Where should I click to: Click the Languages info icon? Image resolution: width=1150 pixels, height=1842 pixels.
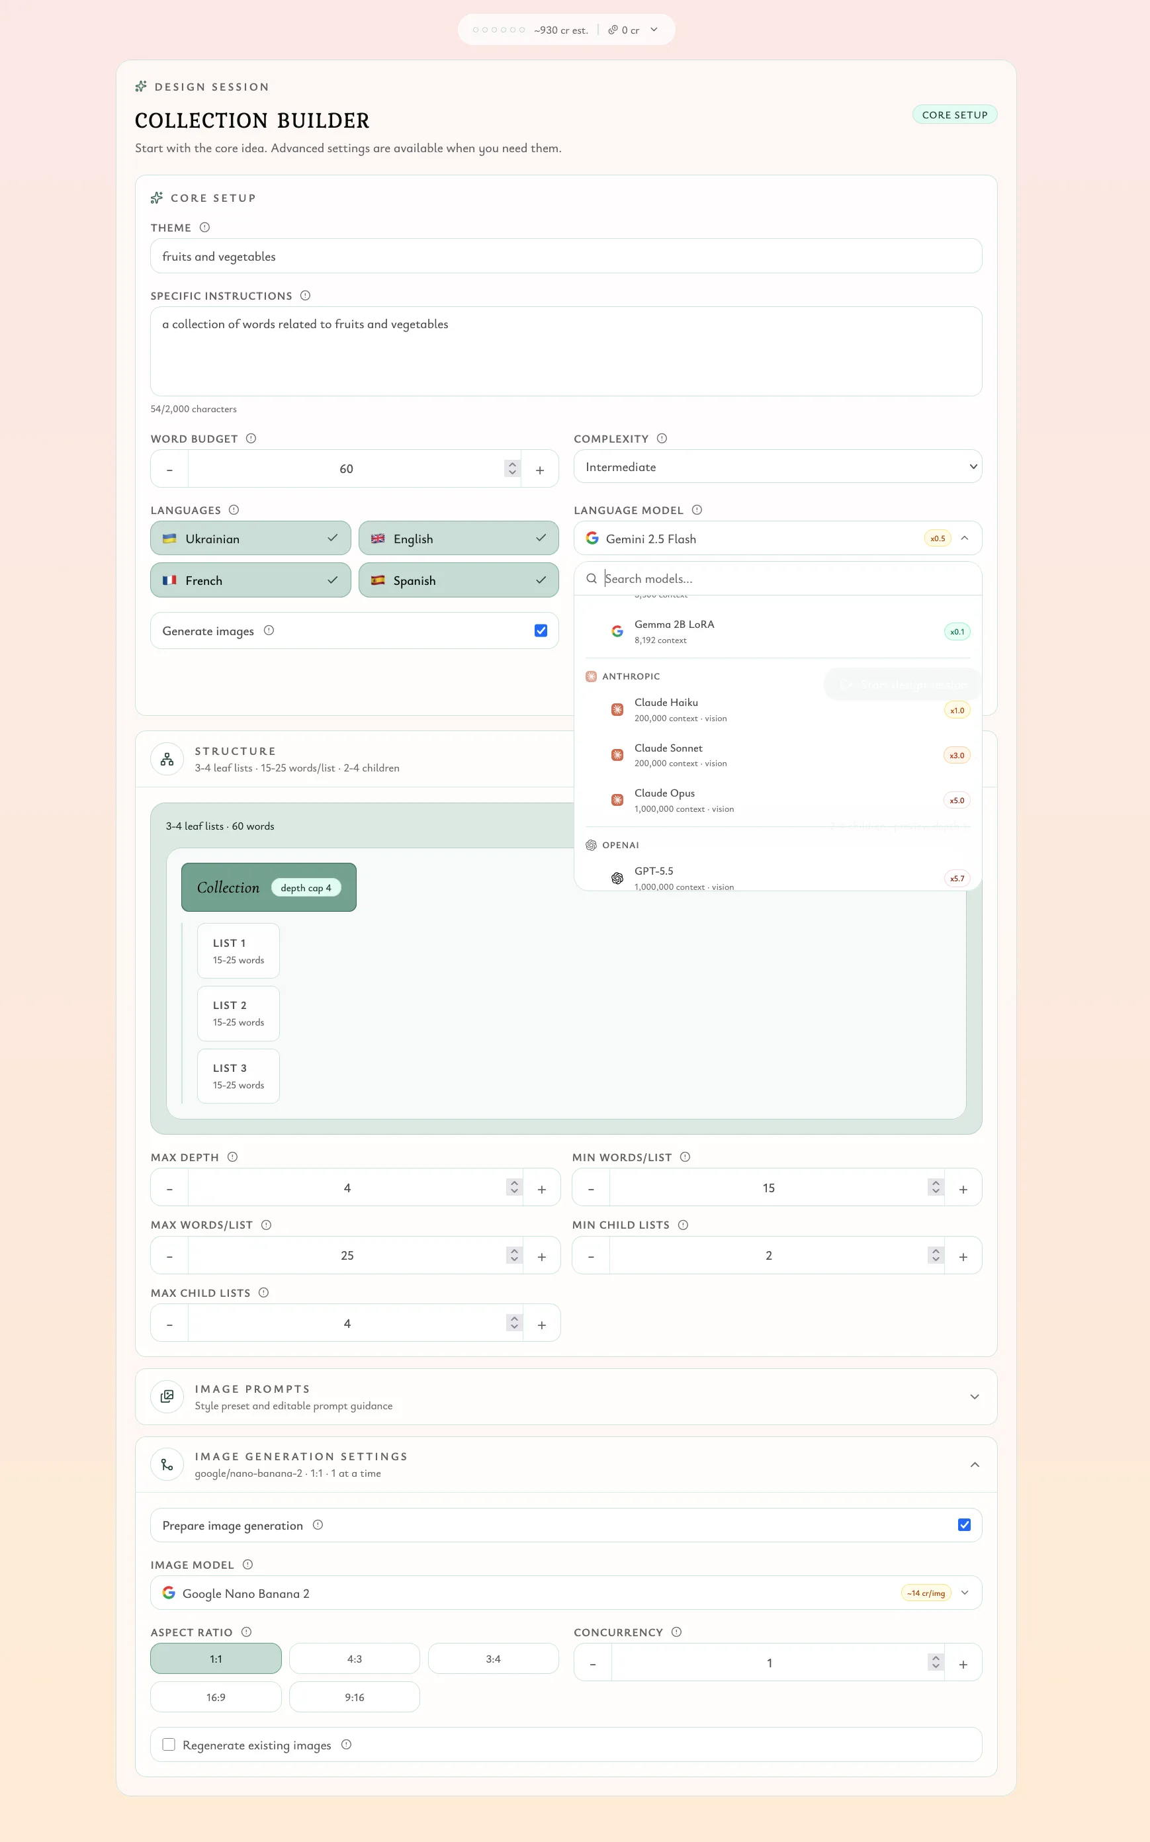tap(234, 509)
